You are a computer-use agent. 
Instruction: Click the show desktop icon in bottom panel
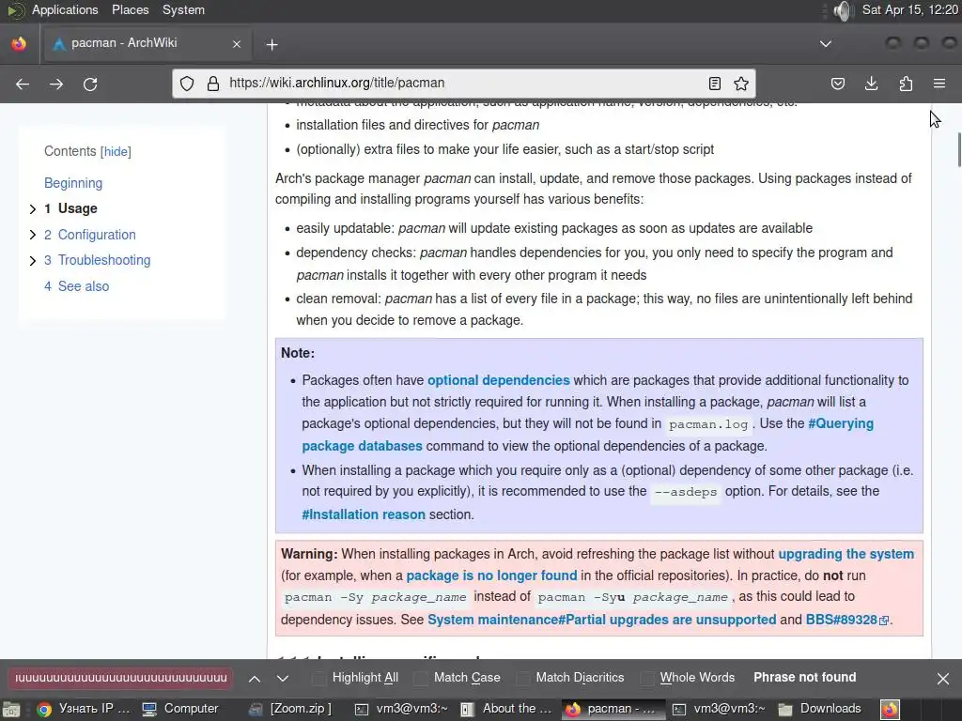click(10, 710)
